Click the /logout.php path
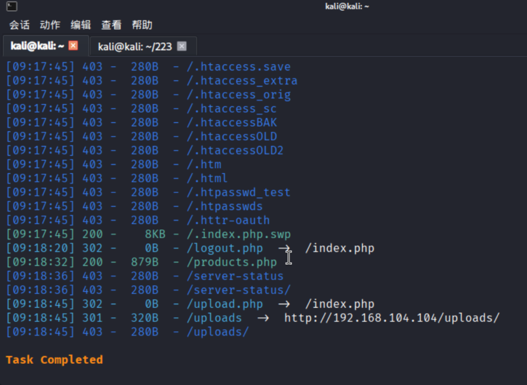 tap(225, 248)
